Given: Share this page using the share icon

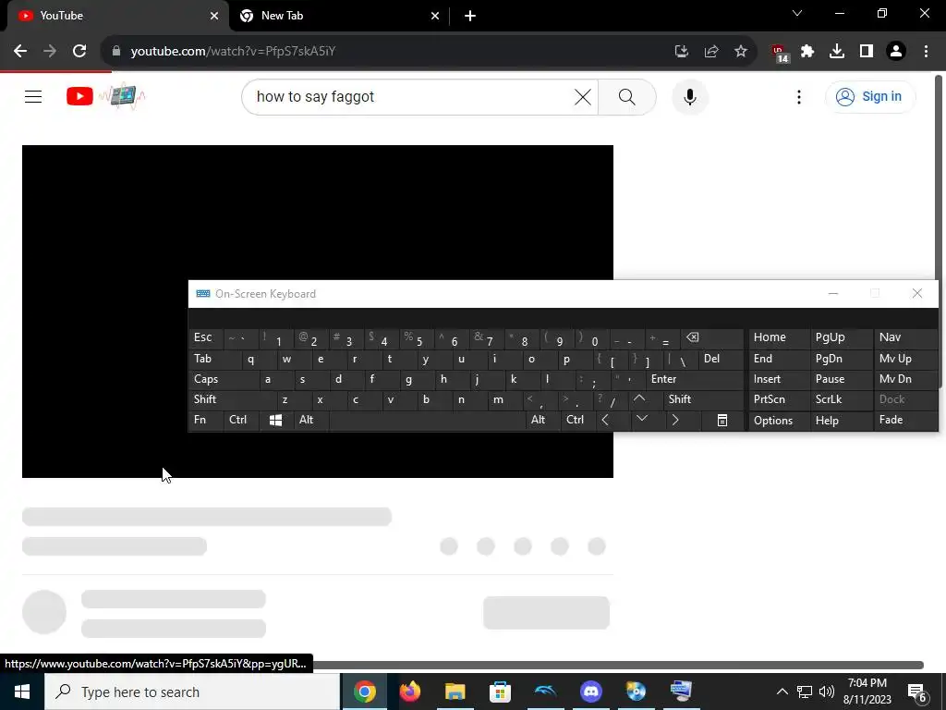Looking at the screenshot, I should tap(711, 52).
